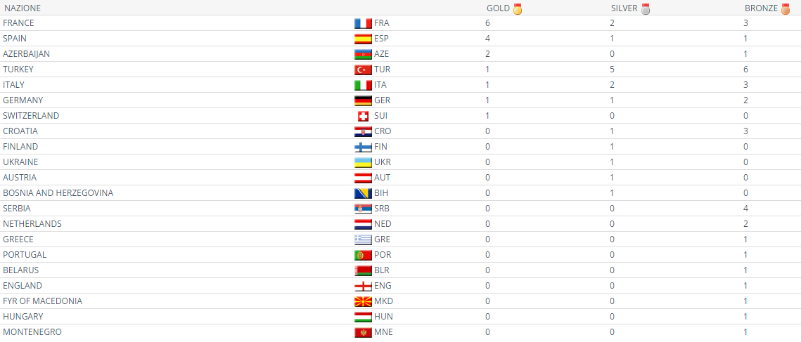Select the BOSNIA AND HERZEGOVINA row name

point(58,193)
